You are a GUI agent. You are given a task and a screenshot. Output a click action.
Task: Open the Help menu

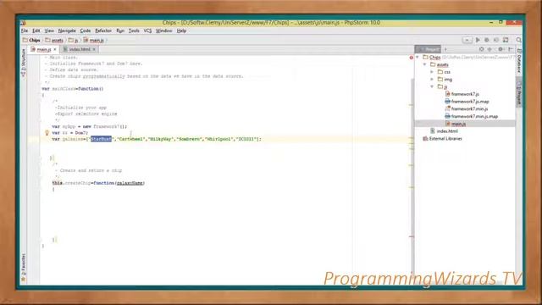tap(181, 30)
